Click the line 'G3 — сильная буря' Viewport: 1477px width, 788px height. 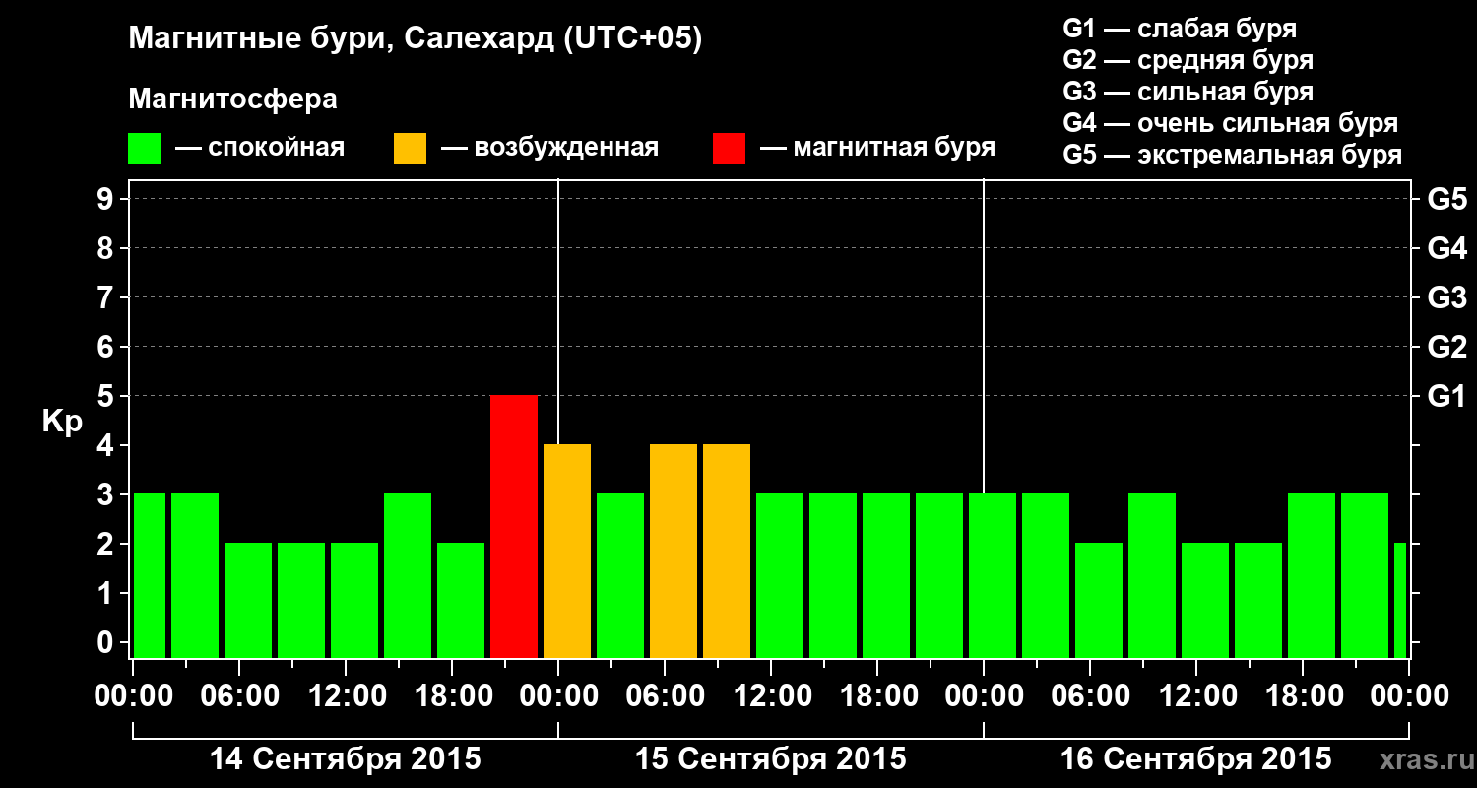pos(1188,92)
